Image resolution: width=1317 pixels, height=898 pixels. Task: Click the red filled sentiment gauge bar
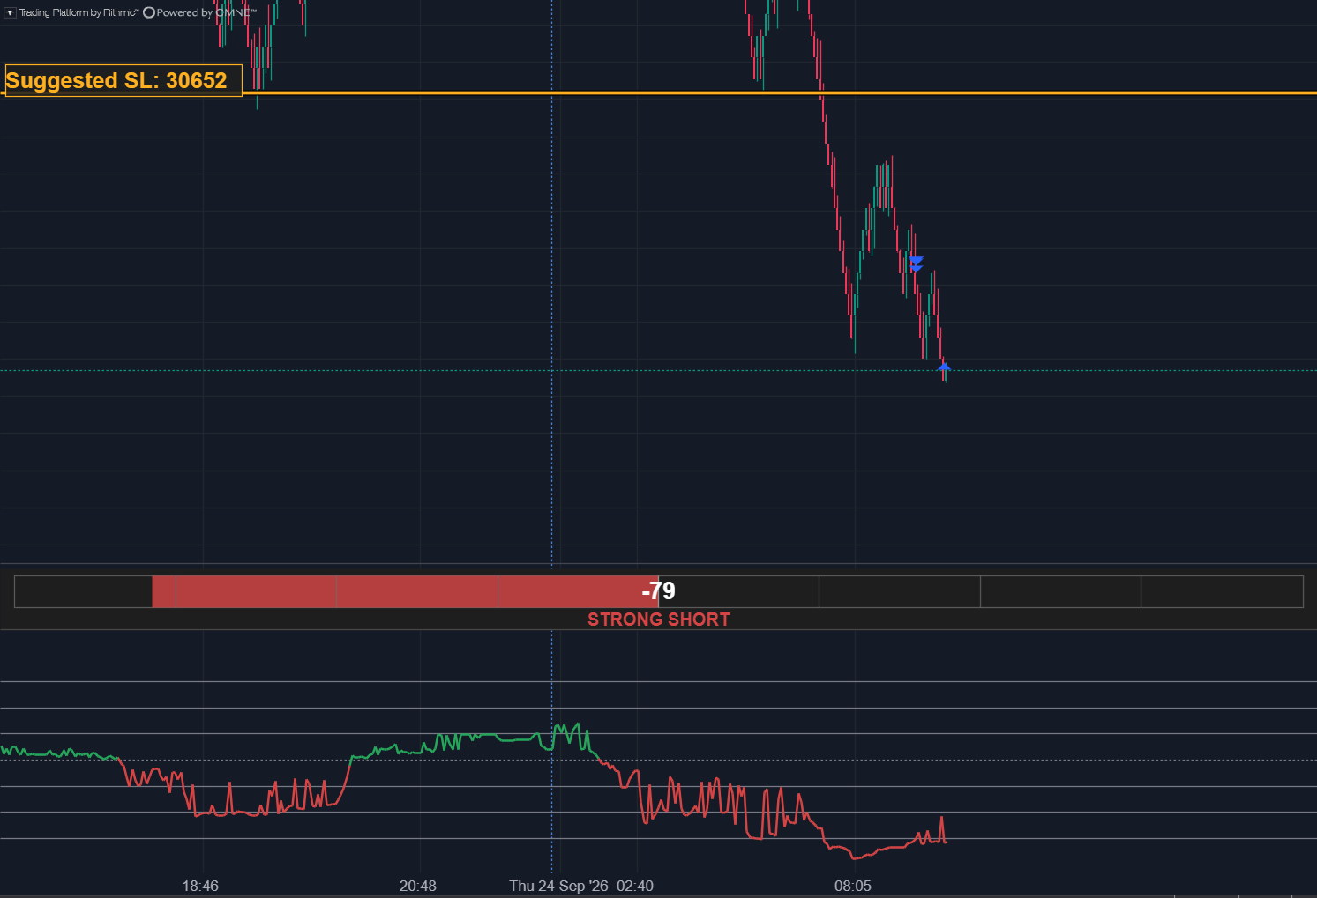pyautogui.click(x=405, y=591)
